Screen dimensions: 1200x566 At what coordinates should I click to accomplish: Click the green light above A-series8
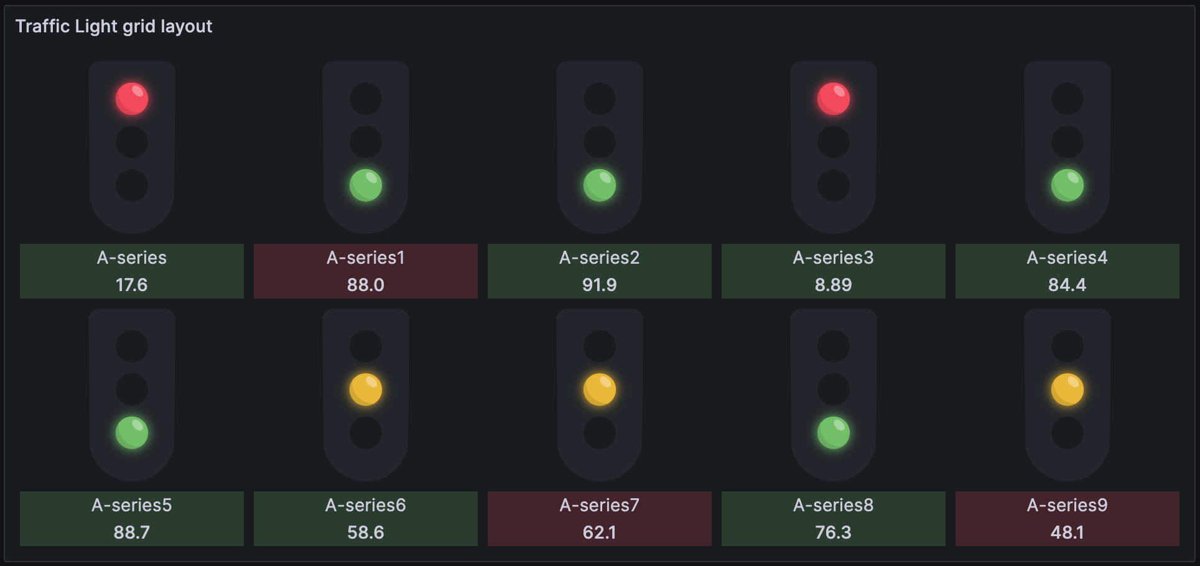tap(834, 433)
